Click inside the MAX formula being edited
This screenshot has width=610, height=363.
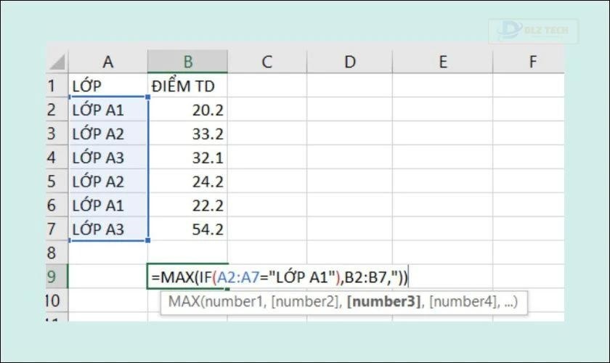[280, 277]
